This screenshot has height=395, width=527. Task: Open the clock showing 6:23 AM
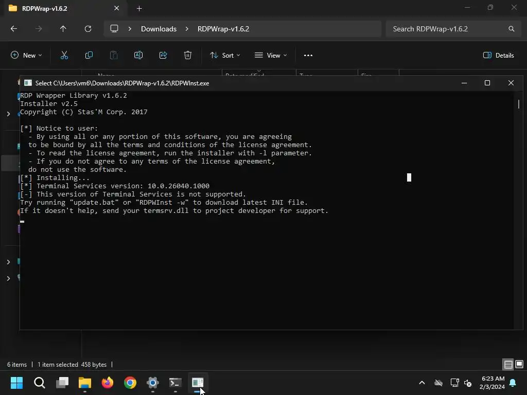492,383
